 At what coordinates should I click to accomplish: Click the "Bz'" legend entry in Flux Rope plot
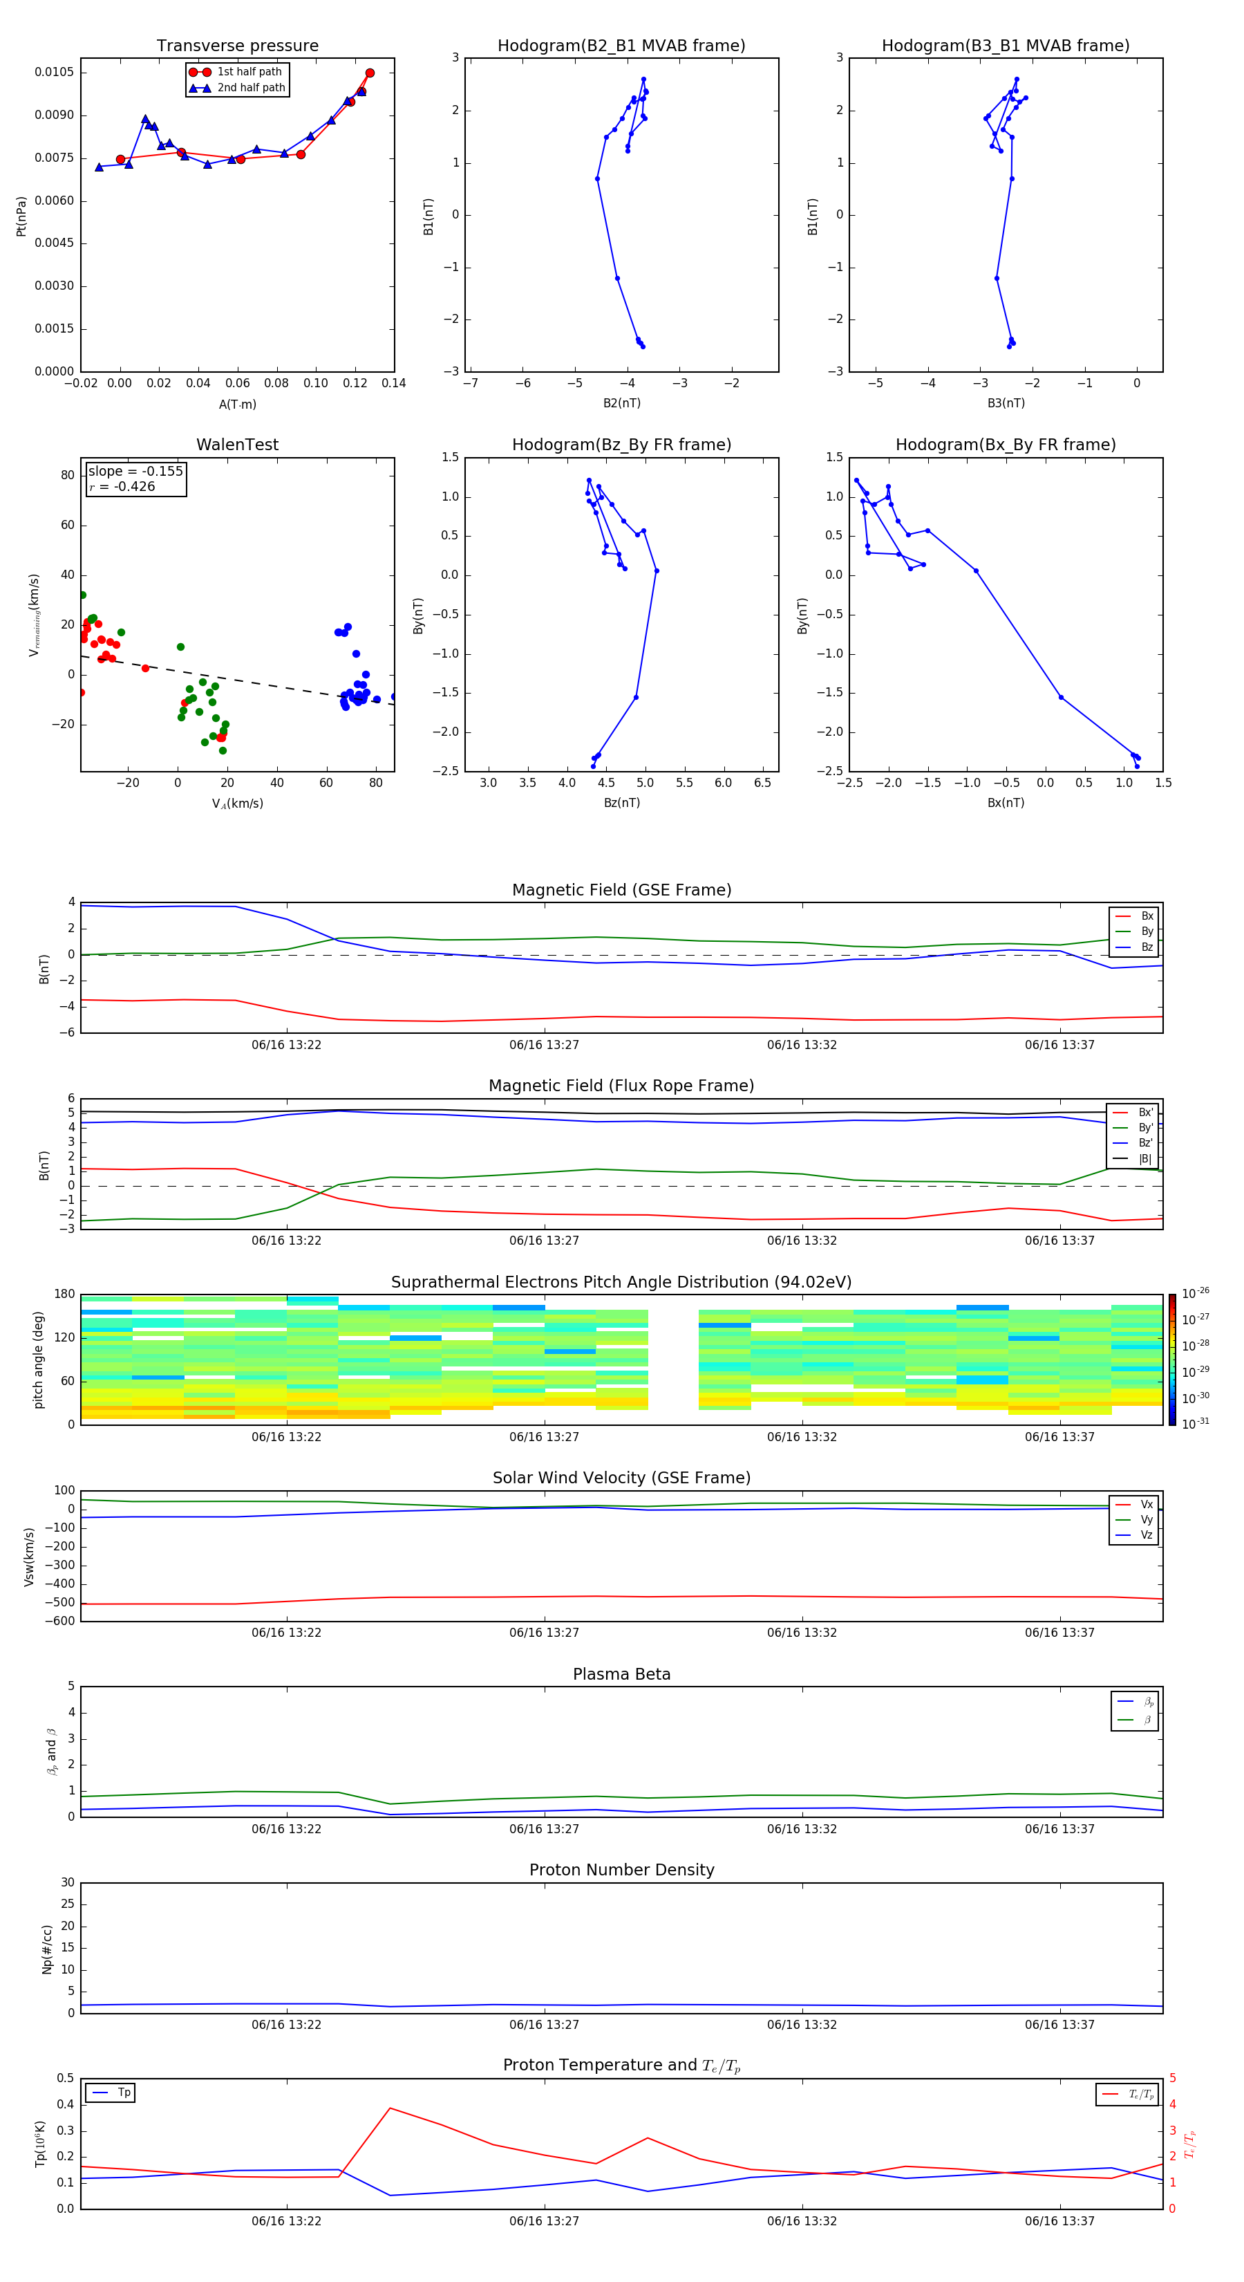(1133, 1143)
